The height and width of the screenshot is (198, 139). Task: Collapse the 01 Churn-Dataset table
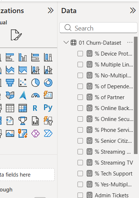coord(66,42)
